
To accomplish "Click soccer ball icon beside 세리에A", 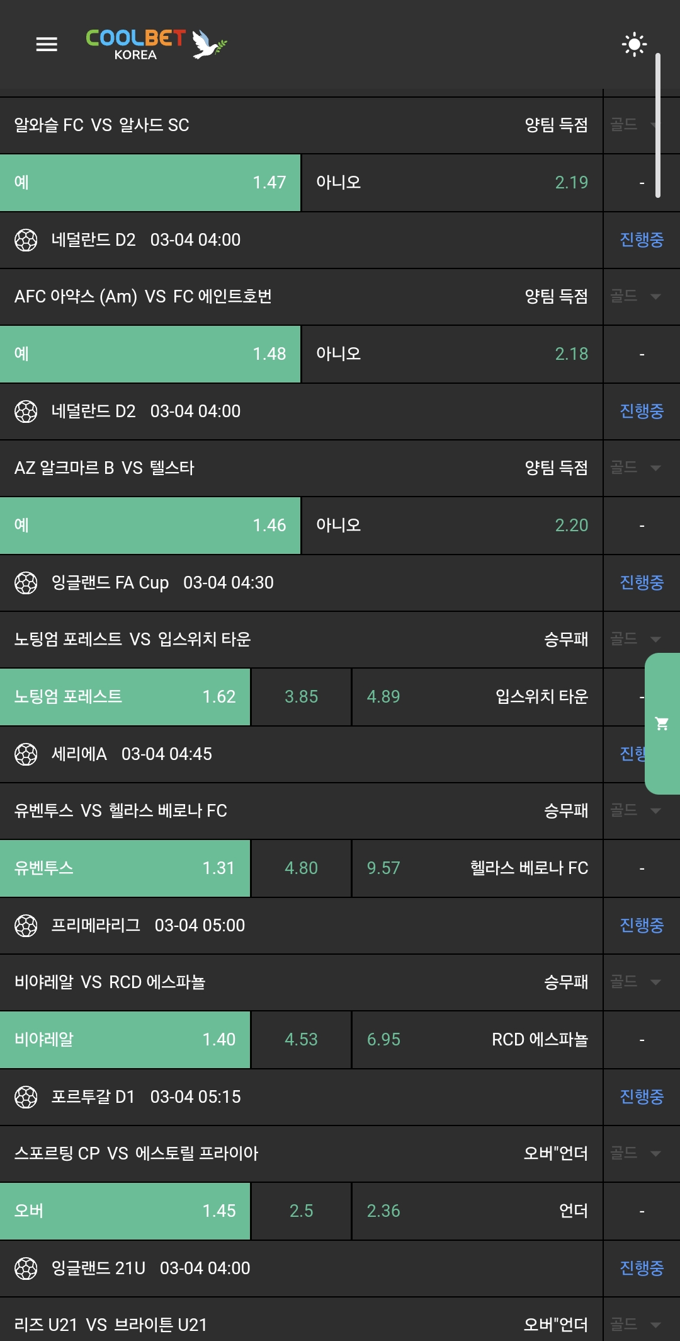I will click(x=26, y=754).
